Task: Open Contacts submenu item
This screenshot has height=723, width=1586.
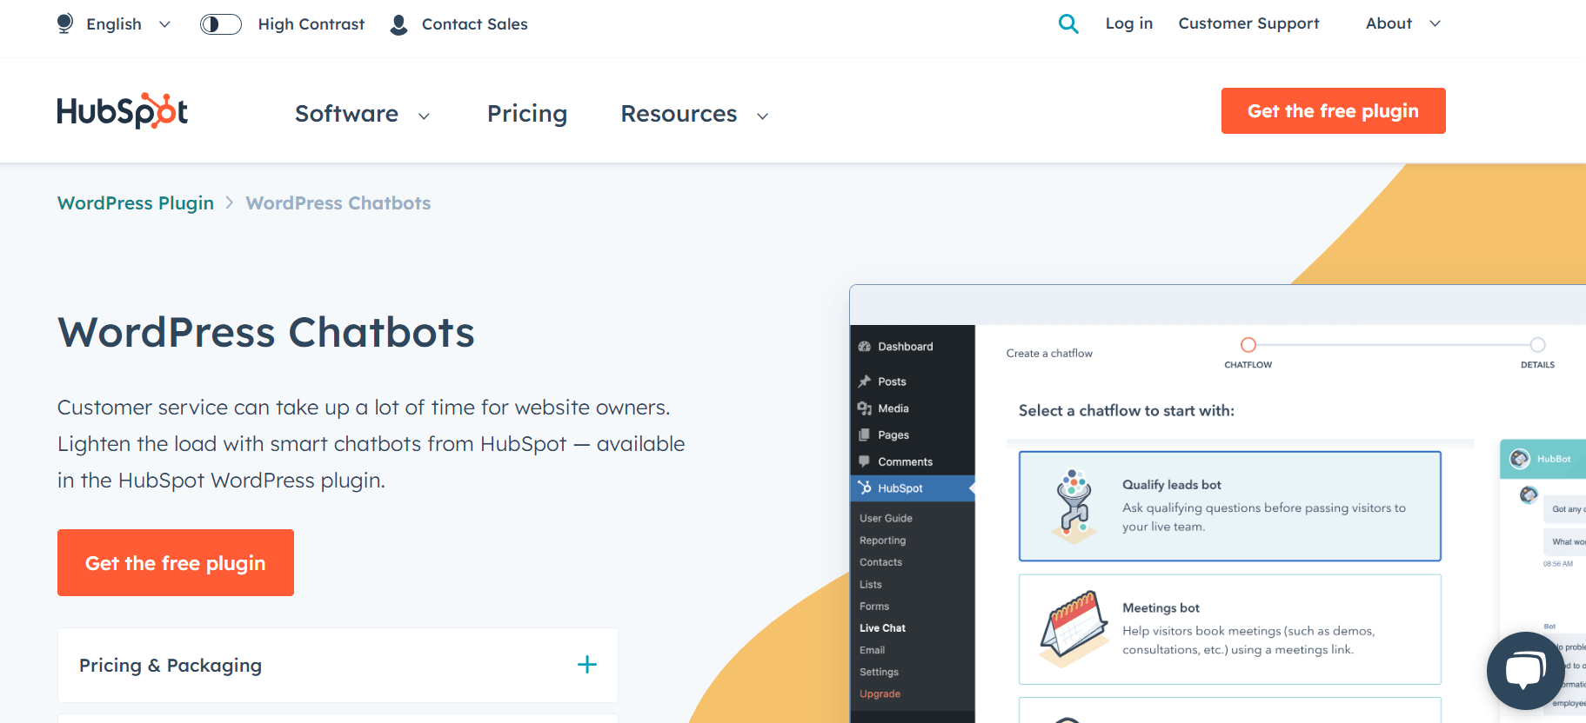Action: tap(880, 562)
